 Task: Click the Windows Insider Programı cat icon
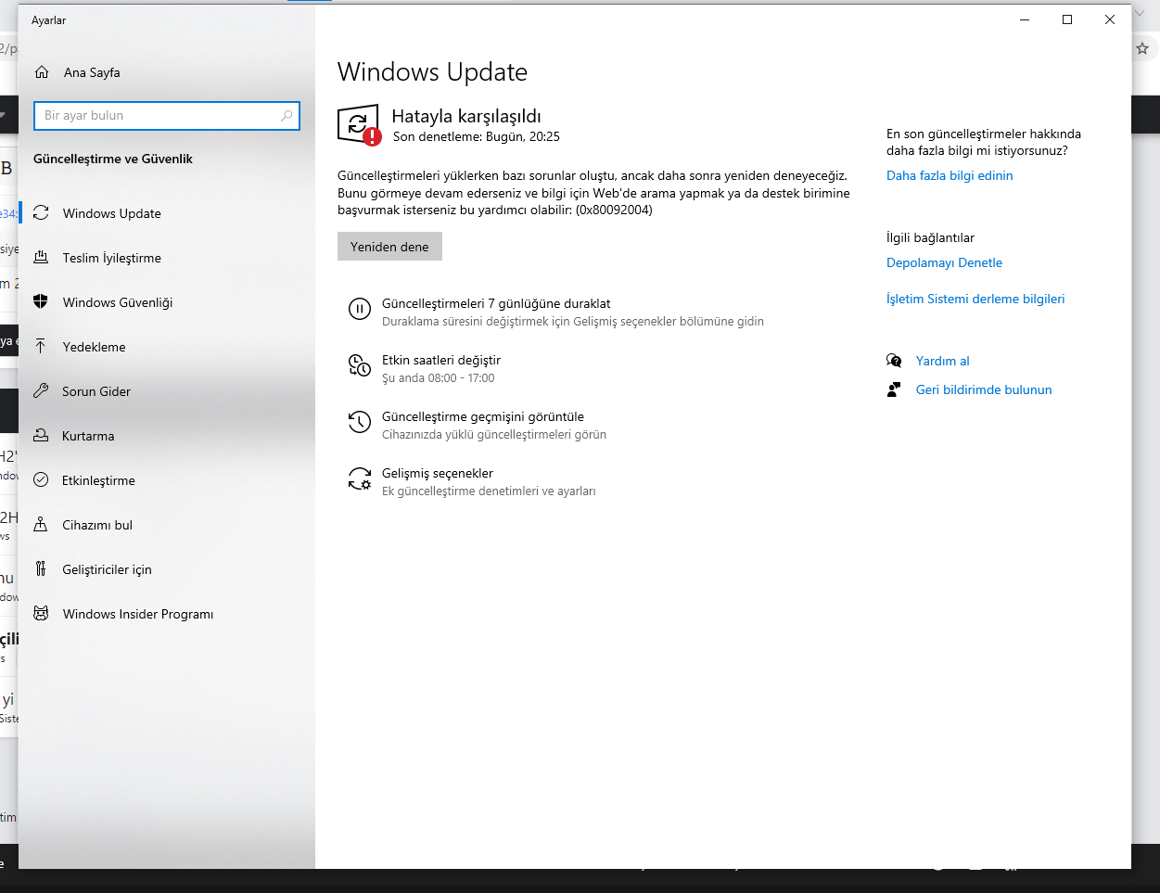click(41, 614)
